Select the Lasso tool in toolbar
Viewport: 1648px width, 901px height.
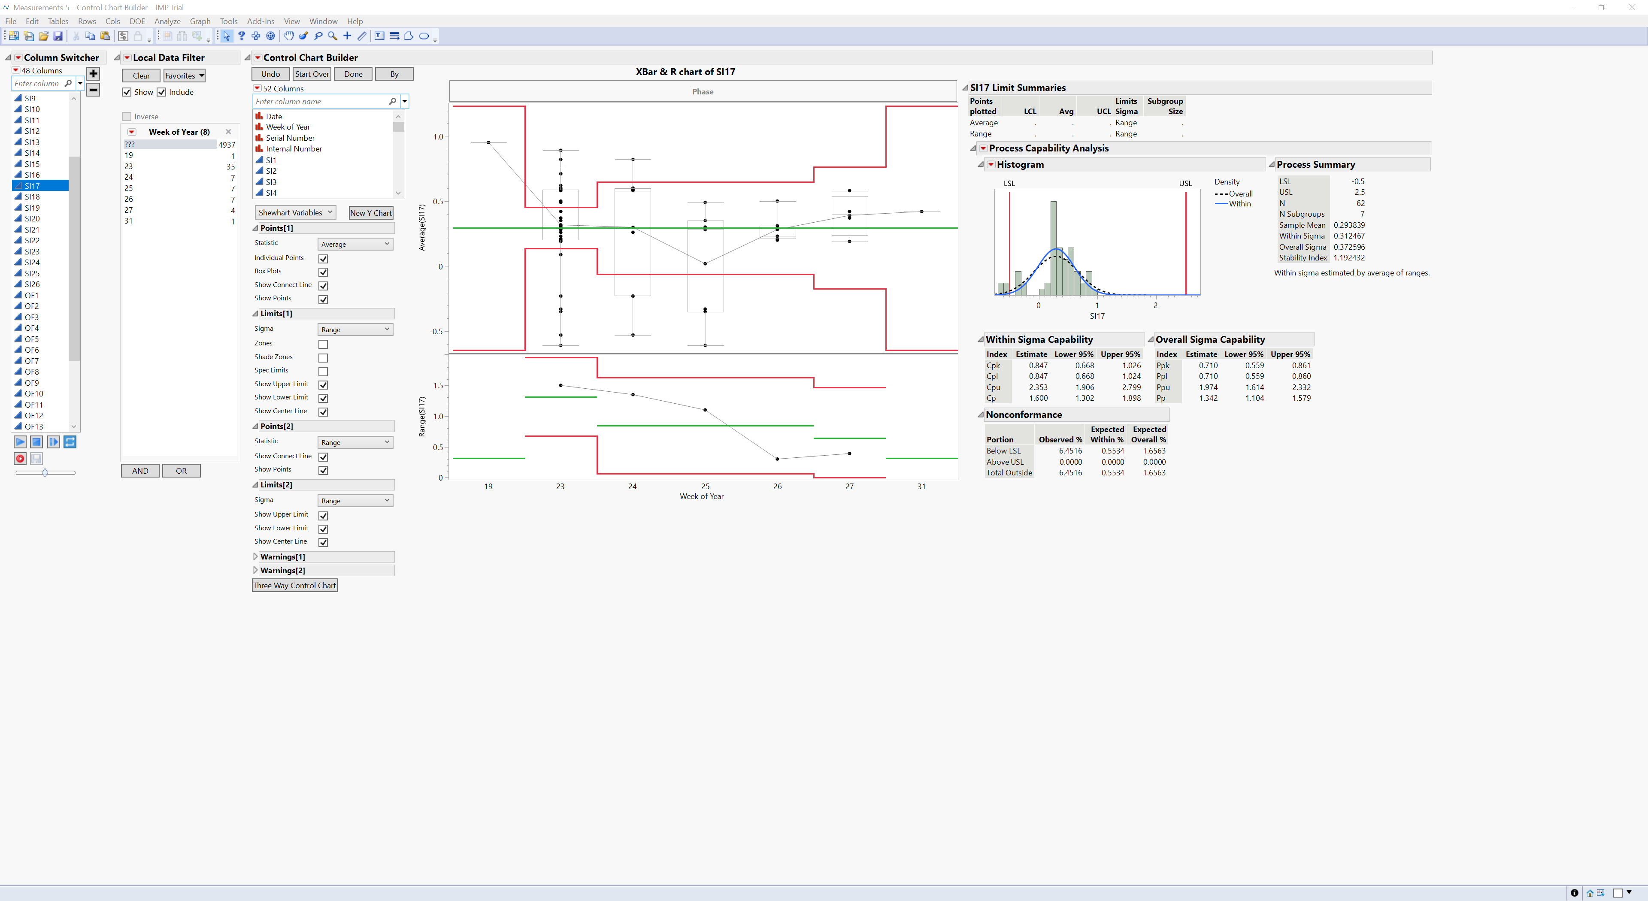(x=318, y=36)
